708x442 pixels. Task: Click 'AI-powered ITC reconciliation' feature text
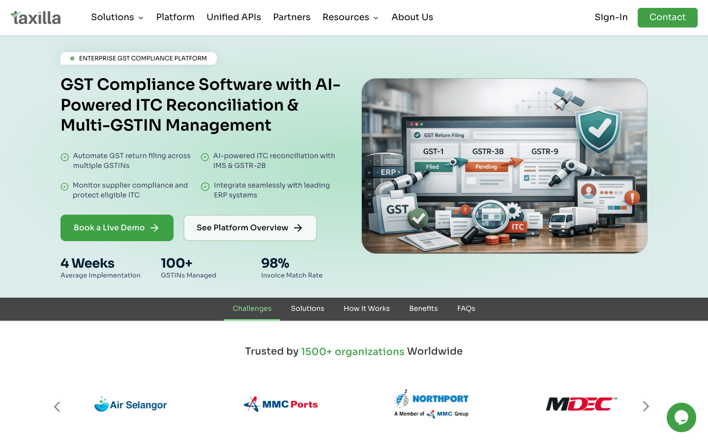tap(274, 161)
